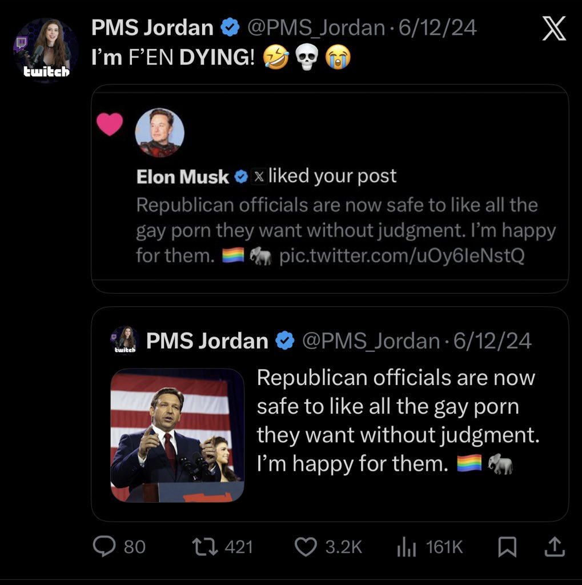The width and height of the screenshot is (582, 585).
Task: Open the profile picture in the liked notification
Action: (159, 133)
